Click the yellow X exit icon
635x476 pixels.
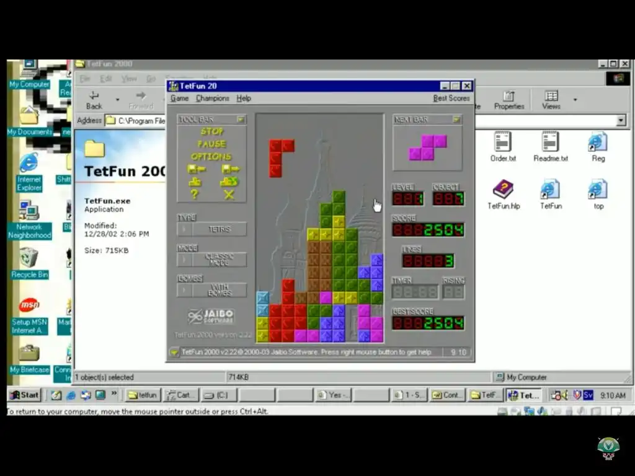pyautogui.click(x=229, y=195)
